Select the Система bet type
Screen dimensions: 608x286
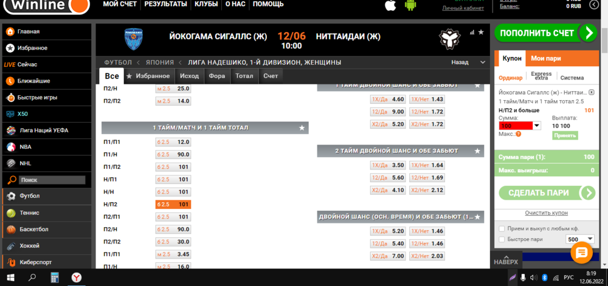pyautogui.click(x=572, y=78)
